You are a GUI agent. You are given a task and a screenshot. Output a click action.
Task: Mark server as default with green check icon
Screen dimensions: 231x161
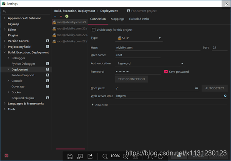point(67,16)
